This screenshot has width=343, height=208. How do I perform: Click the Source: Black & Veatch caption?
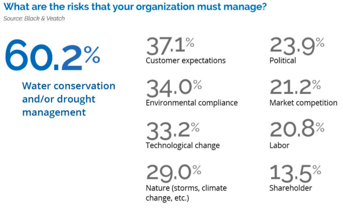pyautogui.click(x=34, y=18)
